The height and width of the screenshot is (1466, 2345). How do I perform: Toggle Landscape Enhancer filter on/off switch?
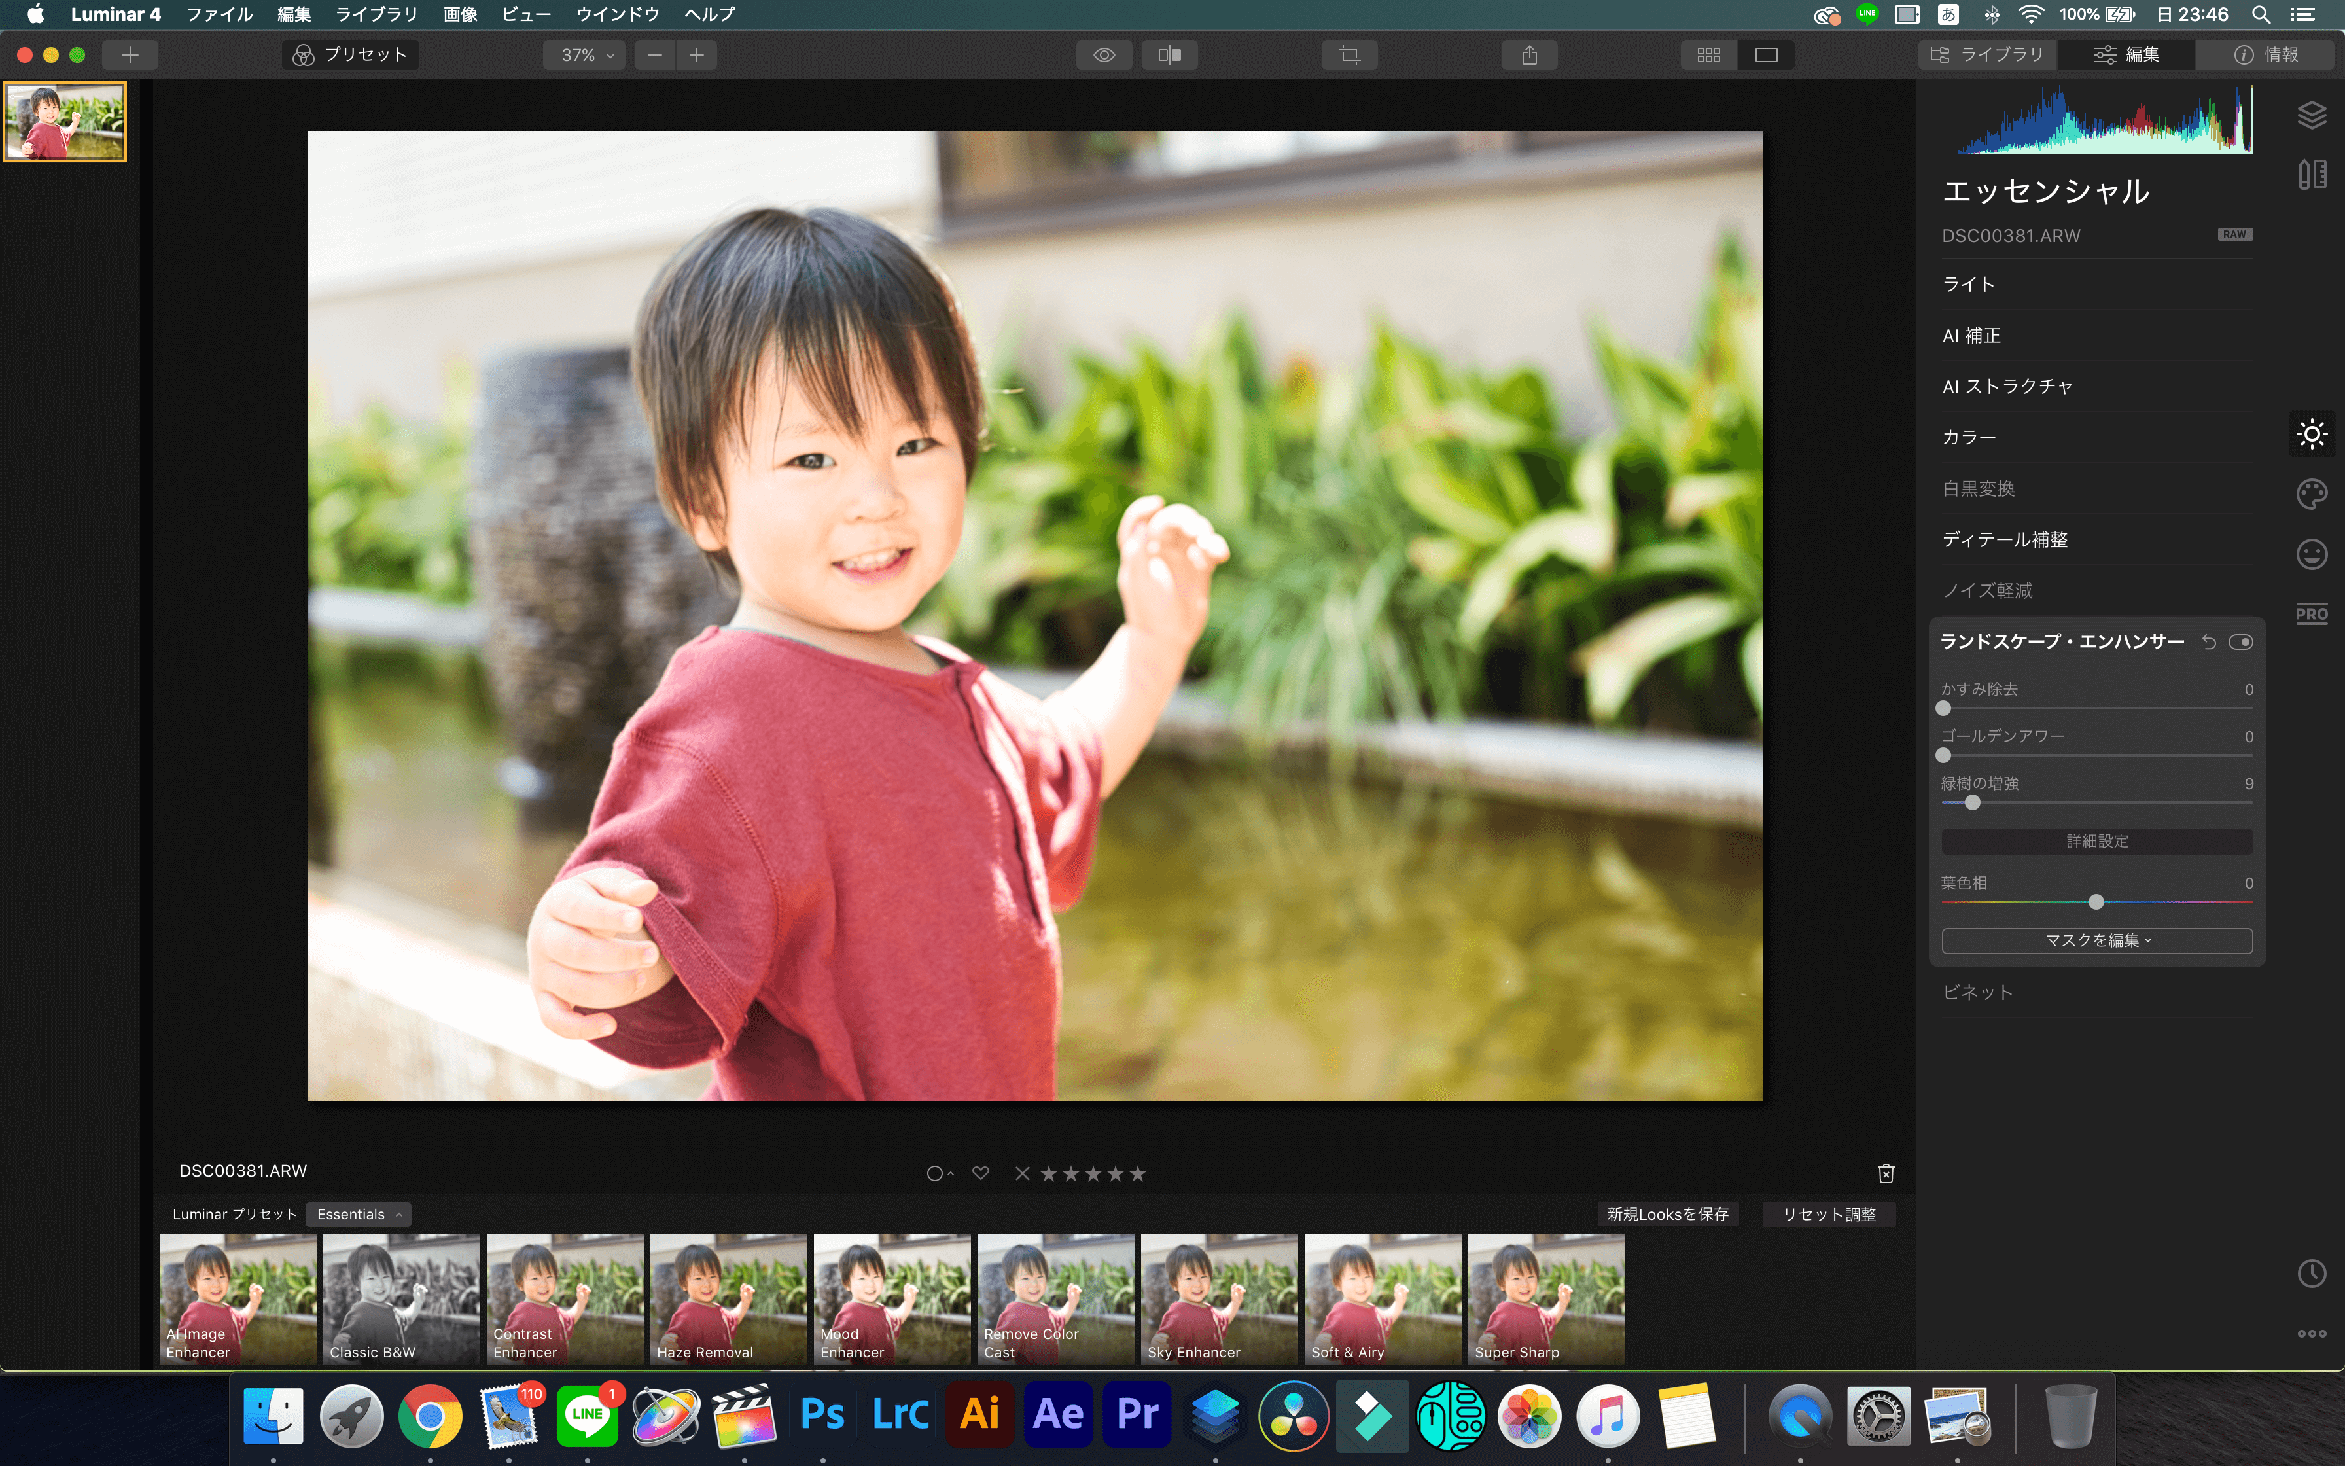tap(2240, 642)
